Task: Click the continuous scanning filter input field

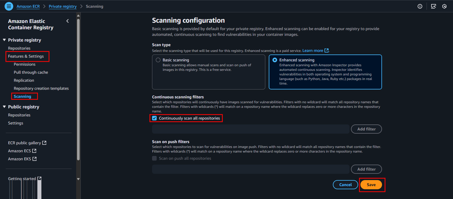Action: 251,129
